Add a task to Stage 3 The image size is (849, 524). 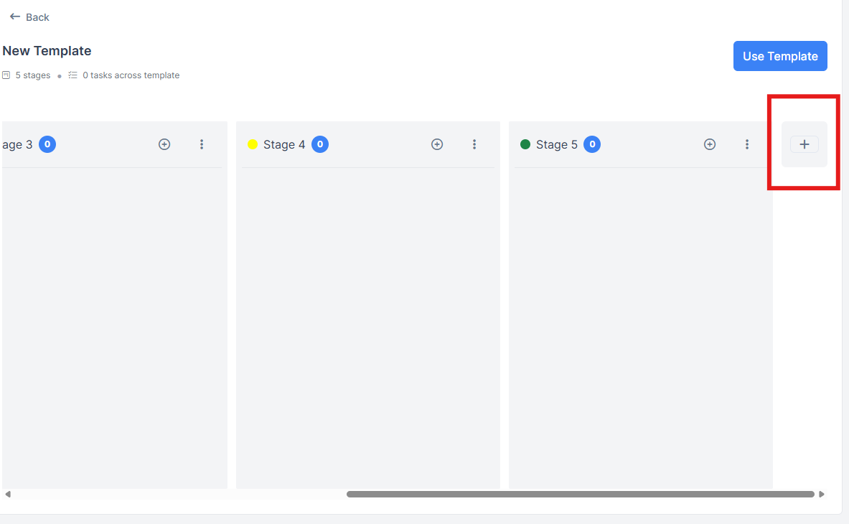(x=164, y=144)
